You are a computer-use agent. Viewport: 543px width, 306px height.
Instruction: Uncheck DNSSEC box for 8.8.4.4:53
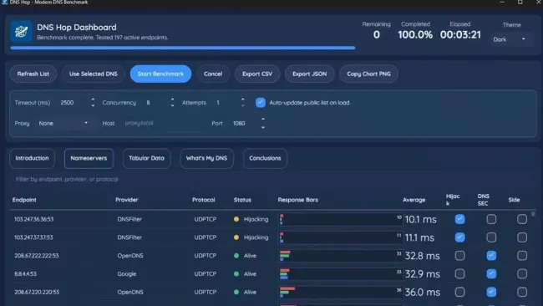[491, 273]
